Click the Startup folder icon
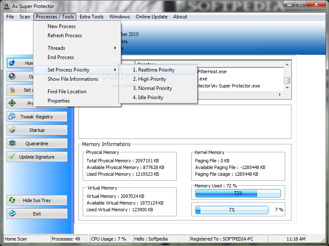The width and height of the screenshot is (329, 246). (12, 130)
